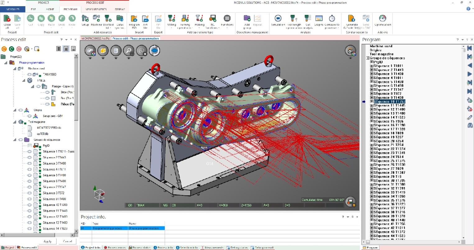This screenshot has height=250, width=474.
Task: Click the Apply button
Action: click(48, 241)
